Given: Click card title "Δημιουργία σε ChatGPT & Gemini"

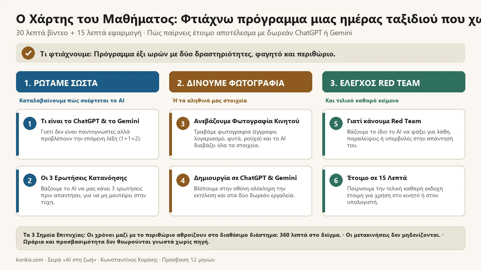Looking at the screenshot, I should pyautogui.click(x=245, y=178).
